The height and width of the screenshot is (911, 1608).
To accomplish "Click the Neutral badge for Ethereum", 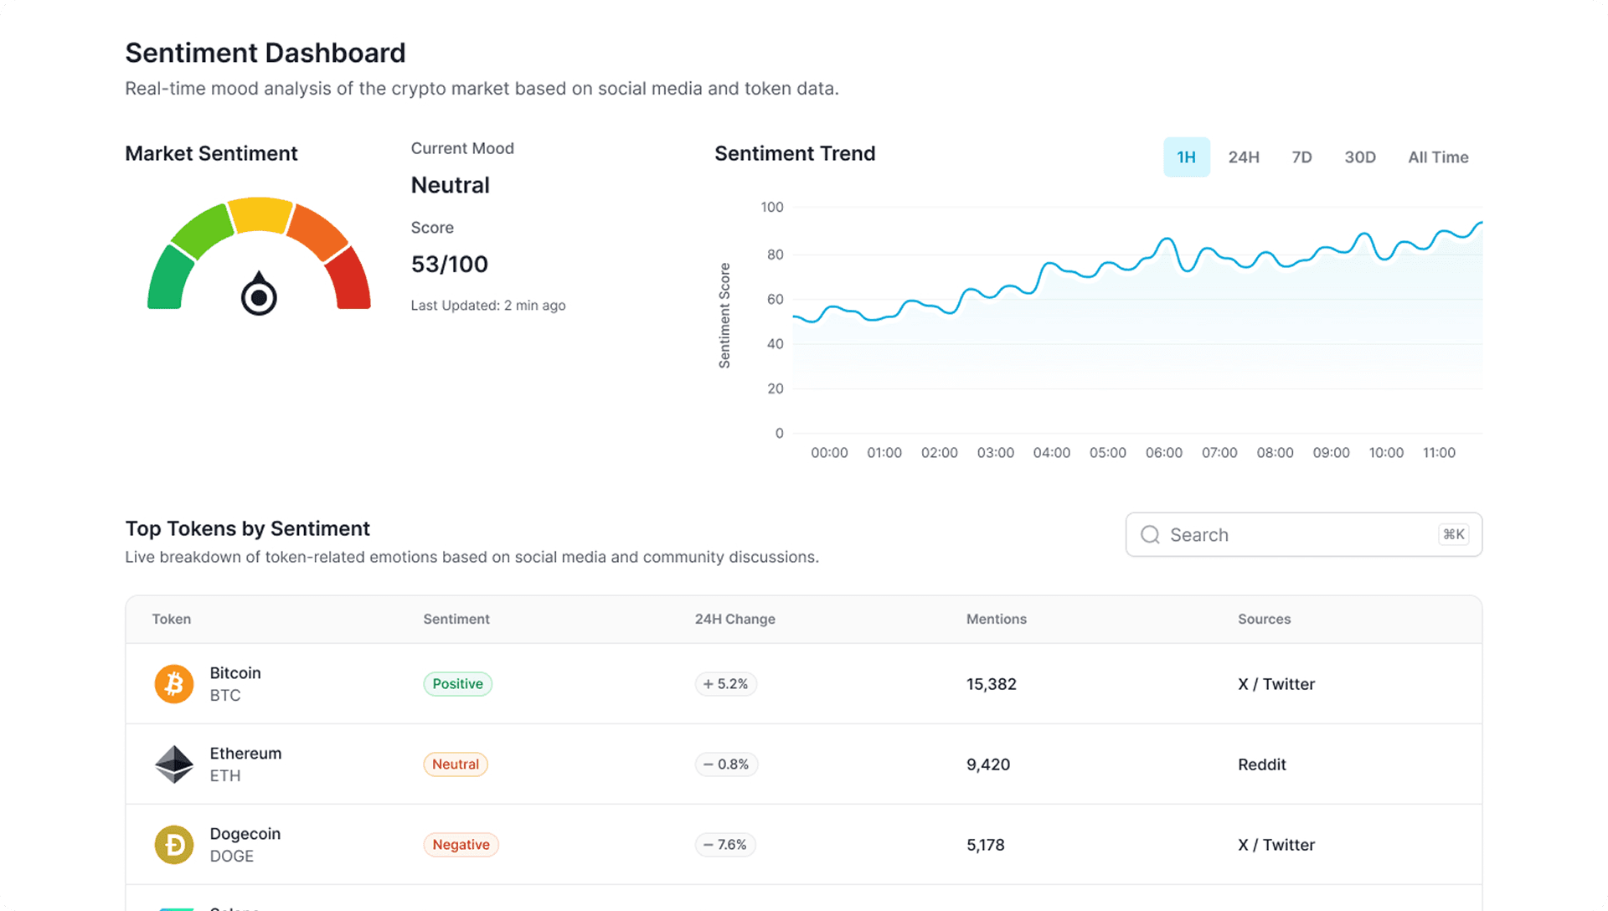I will pyautogui.click(x=456, y=764).
